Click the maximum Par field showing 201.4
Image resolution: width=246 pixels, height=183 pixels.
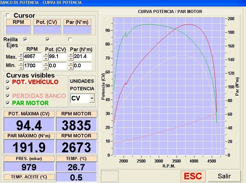click(83, 57)
